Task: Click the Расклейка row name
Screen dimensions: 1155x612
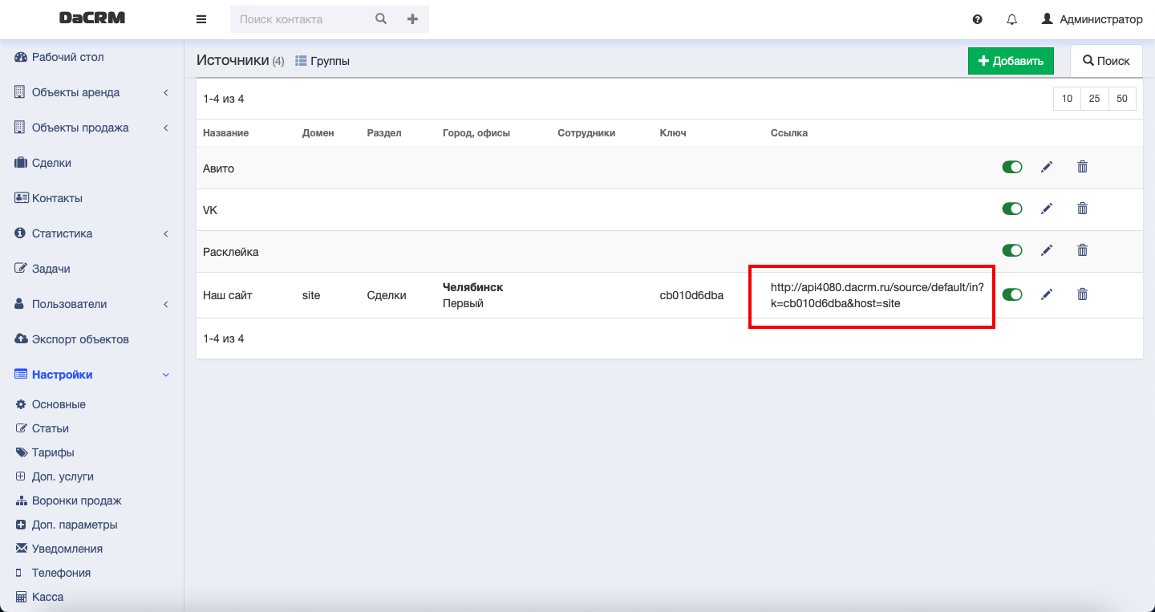Action: 231,252
